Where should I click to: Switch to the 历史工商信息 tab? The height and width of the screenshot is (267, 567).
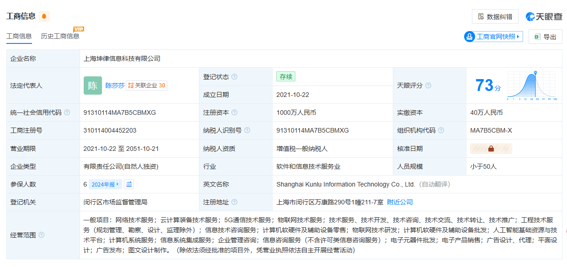60,36
